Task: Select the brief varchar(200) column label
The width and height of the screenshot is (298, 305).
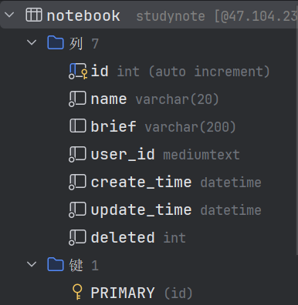Action: pyautogui.click(x=163, y=126)
